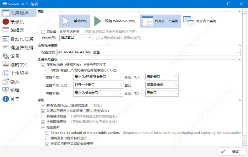Click the blue 关于 info icon
Viewport: 248px width, 157px height.
[x=6, y=99]
